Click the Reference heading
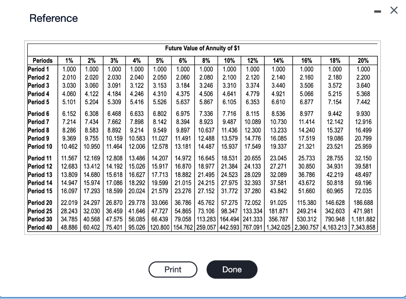The height and width of the screenshot is (299, 406). [54, 18]
